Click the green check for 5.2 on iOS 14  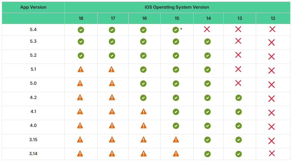tap(207, 56)
